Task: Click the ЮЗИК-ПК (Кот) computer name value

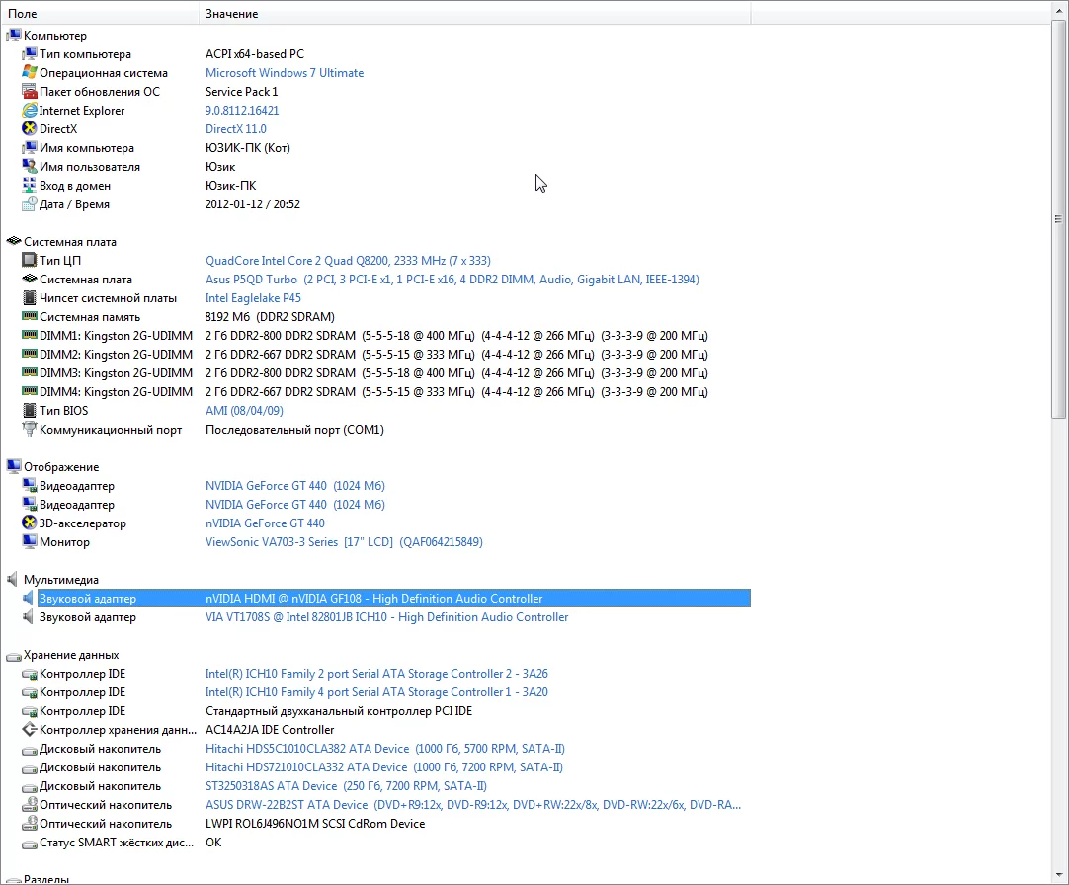Action: coord(248,148)
